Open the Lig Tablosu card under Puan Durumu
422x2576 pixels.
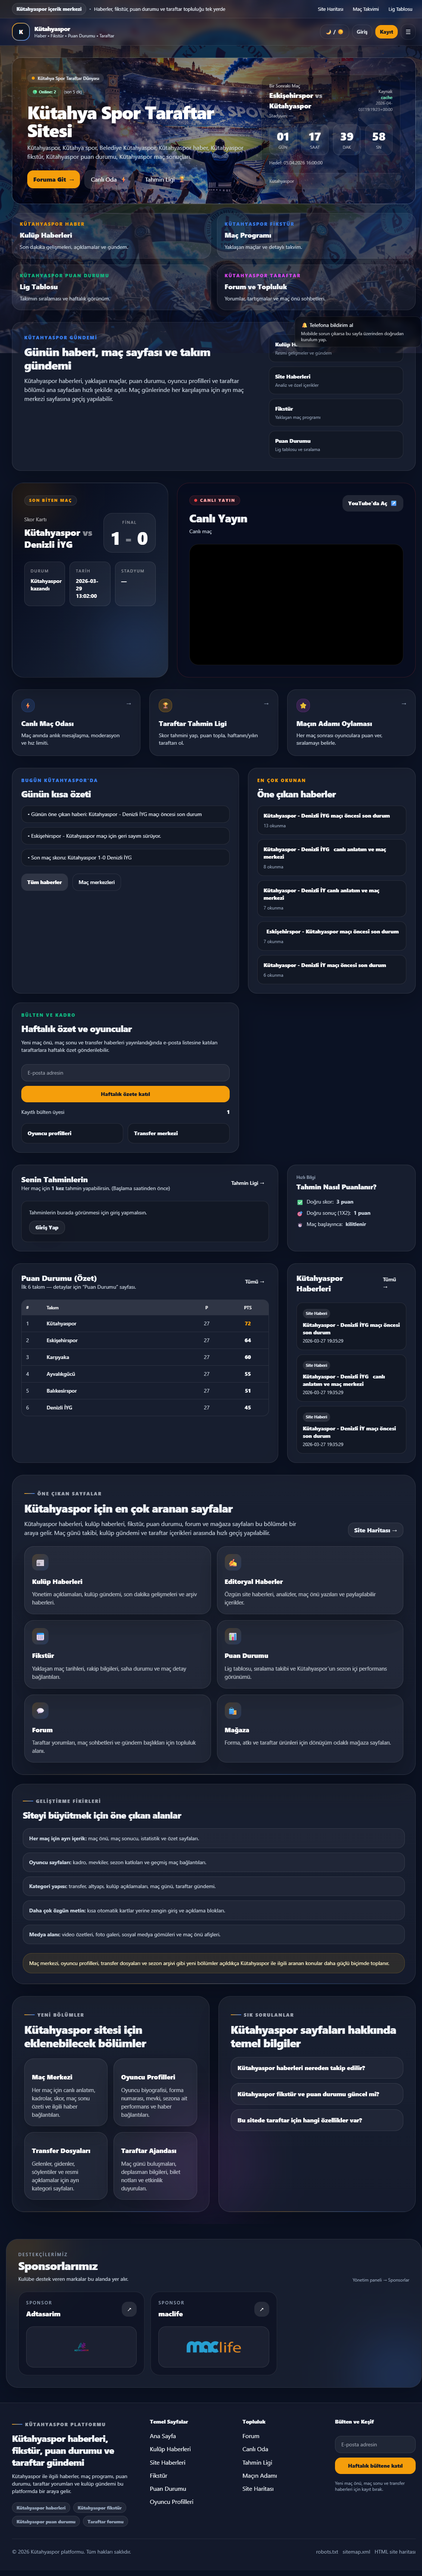[x=110, y=287]
